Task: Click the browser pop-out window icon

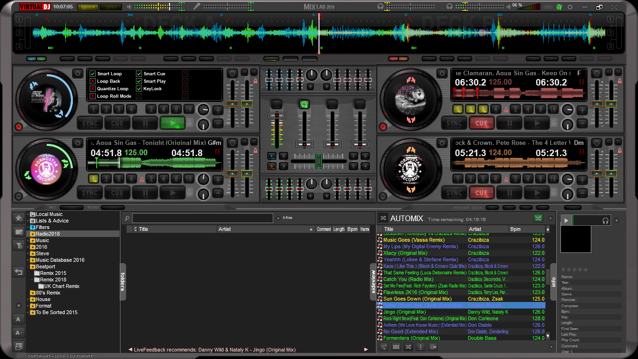Action: coord(19,346)
